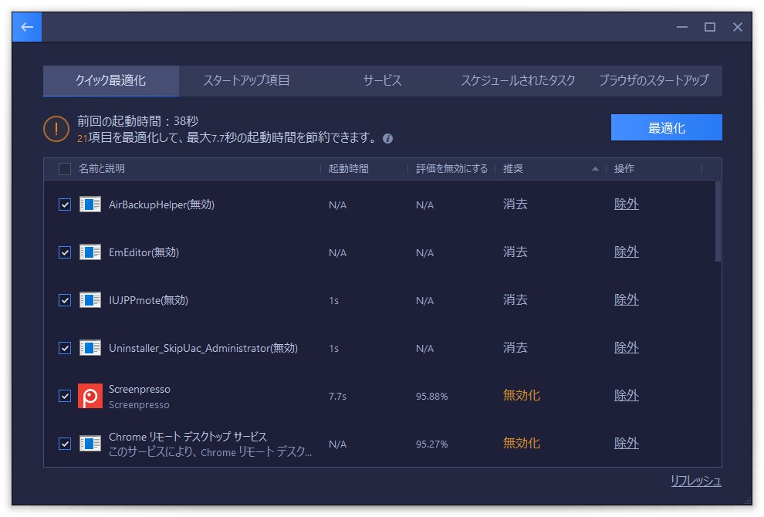
Task: Go back with the blue arrow button
Action: tap(27, 27)
